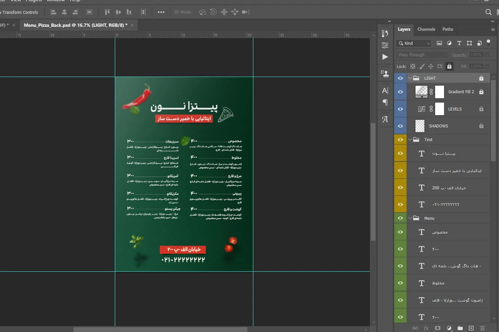The width and height of the screenshot is (499, 332).
Task: Switch to the Channels tab
Action: click(x=426, y=29)
